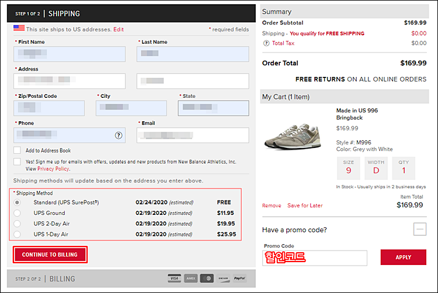Click the 'Have a promo code?' label
This screenshot has width=438, height=293.
(x=294, y=230)
